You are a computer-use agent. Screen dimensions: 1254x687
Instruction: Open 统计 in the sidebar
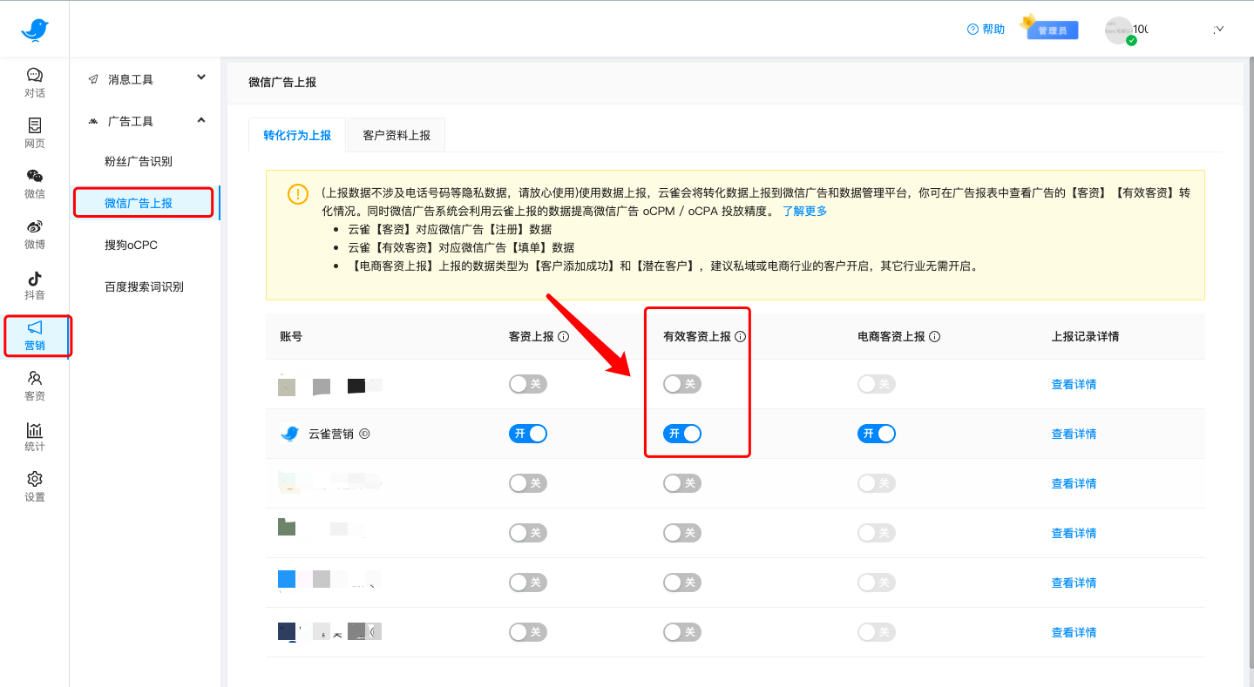[35, 437]
